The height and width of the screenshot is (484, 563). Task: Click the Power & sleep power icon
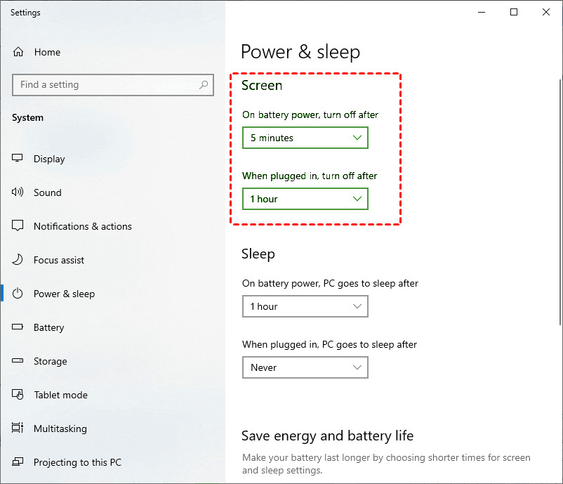(x=18, y=293)
